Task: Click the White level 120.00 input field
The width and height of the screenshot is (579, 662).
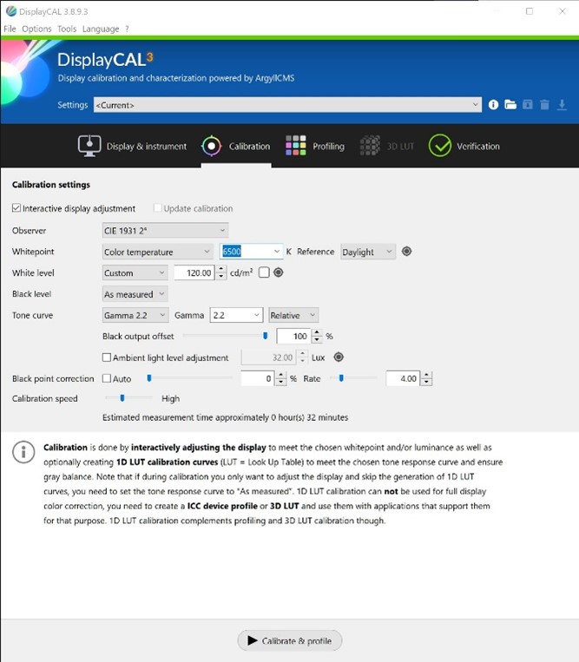Action: coord(194,272)
